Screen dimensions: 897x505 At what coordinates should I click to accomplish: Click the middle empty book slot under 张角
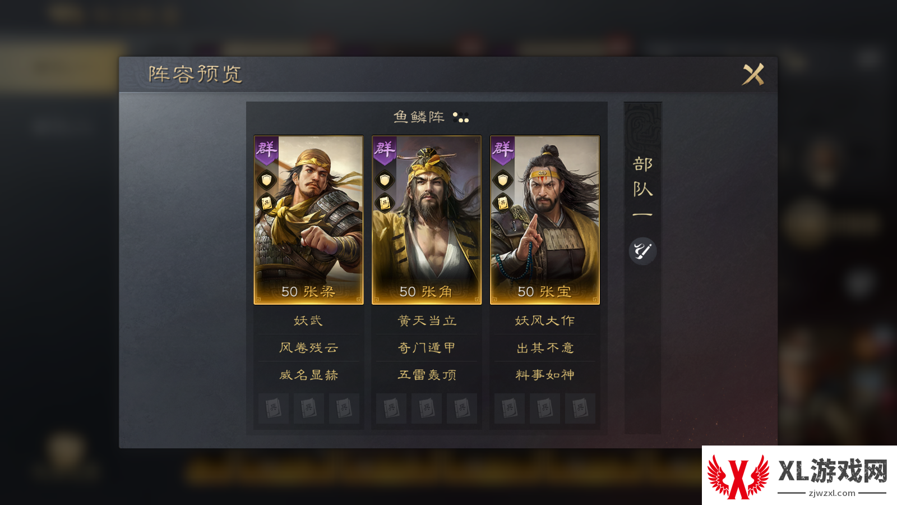click(427, 408)
